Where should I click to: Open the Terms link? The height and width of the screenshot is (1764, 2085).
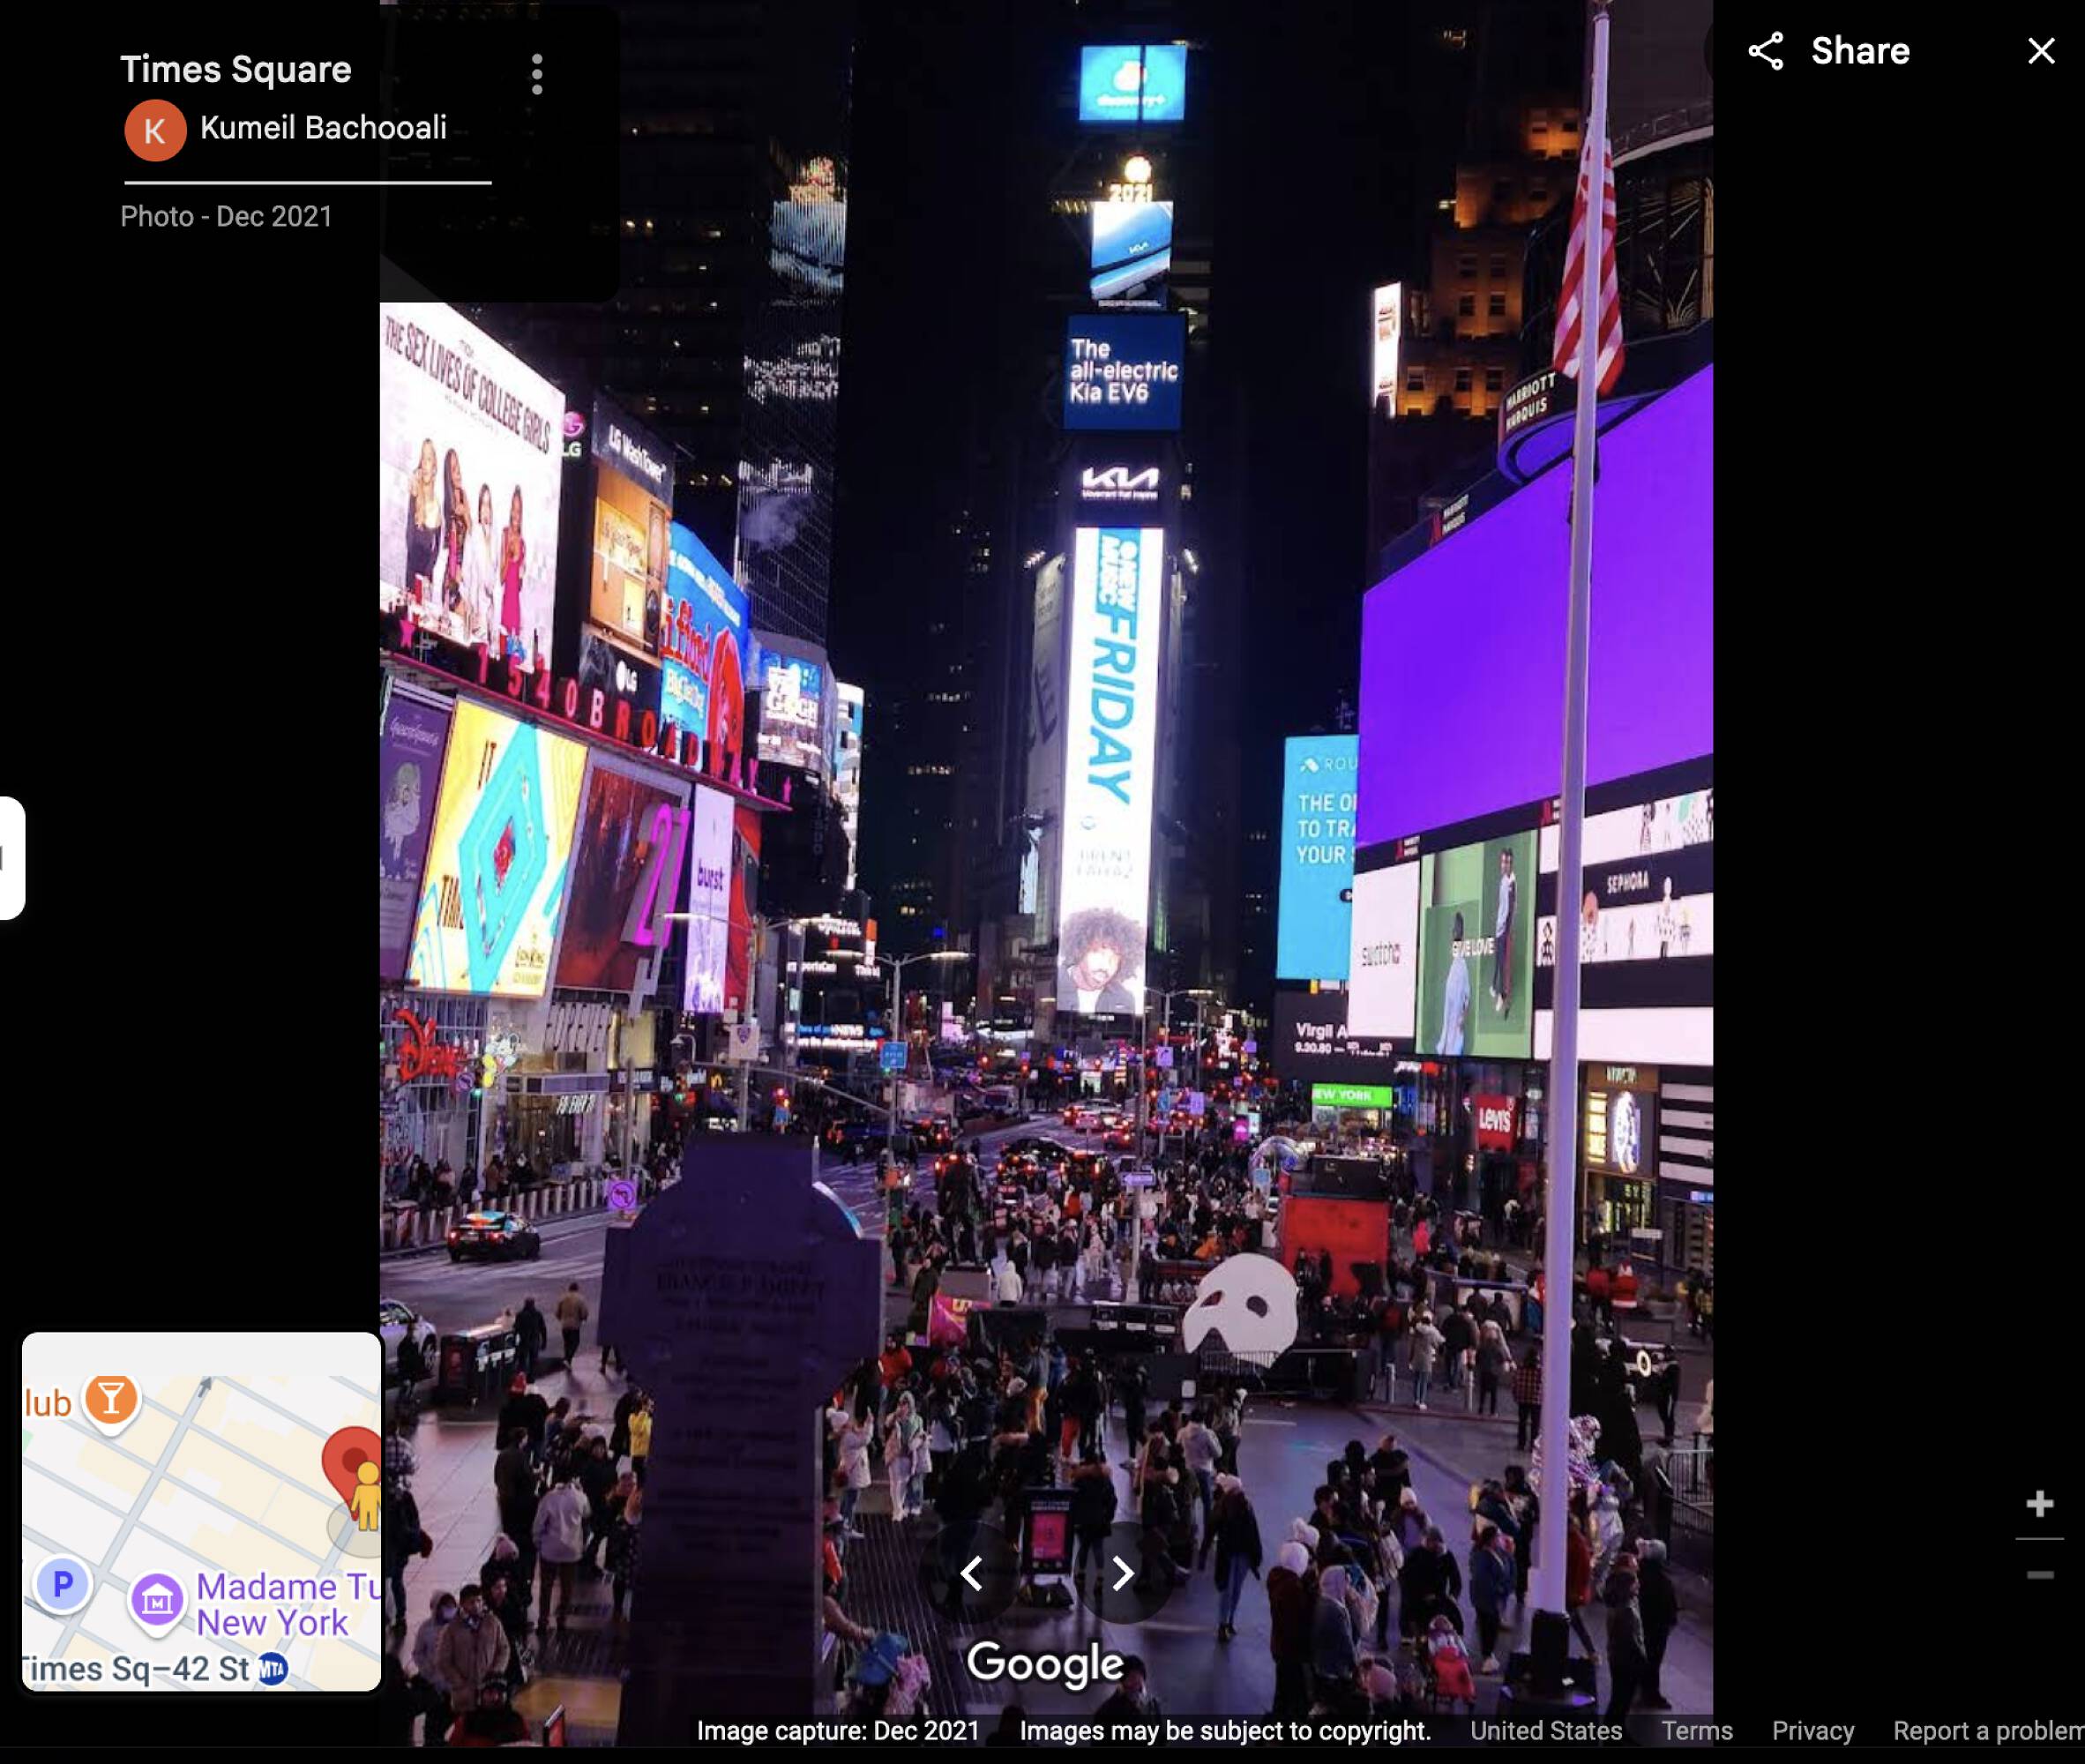1696,1731
